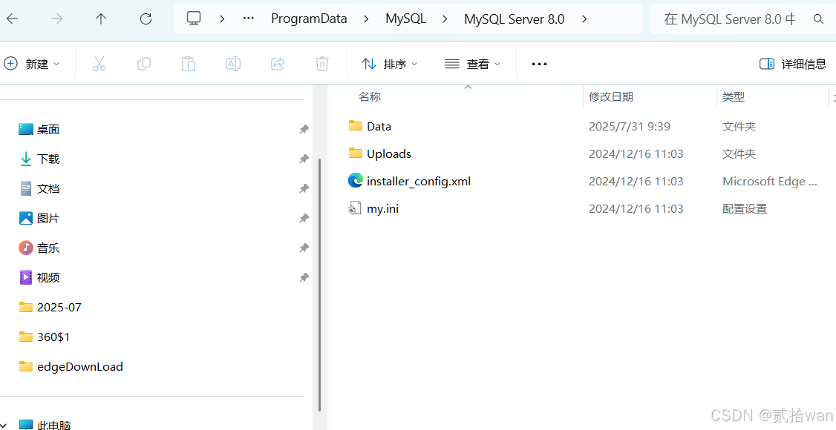Go back with the left arrow

(13, 19)
